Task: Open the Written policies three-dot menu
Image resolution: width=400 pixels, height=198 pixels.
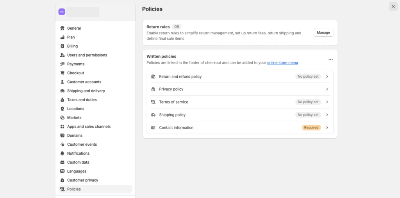Action: 330,59
